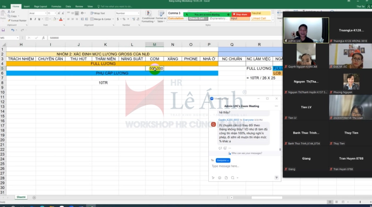Viewport: 372px width, 207px height.
Task: Toggle Wrap Text for the cell
Action: coord(99,13)
